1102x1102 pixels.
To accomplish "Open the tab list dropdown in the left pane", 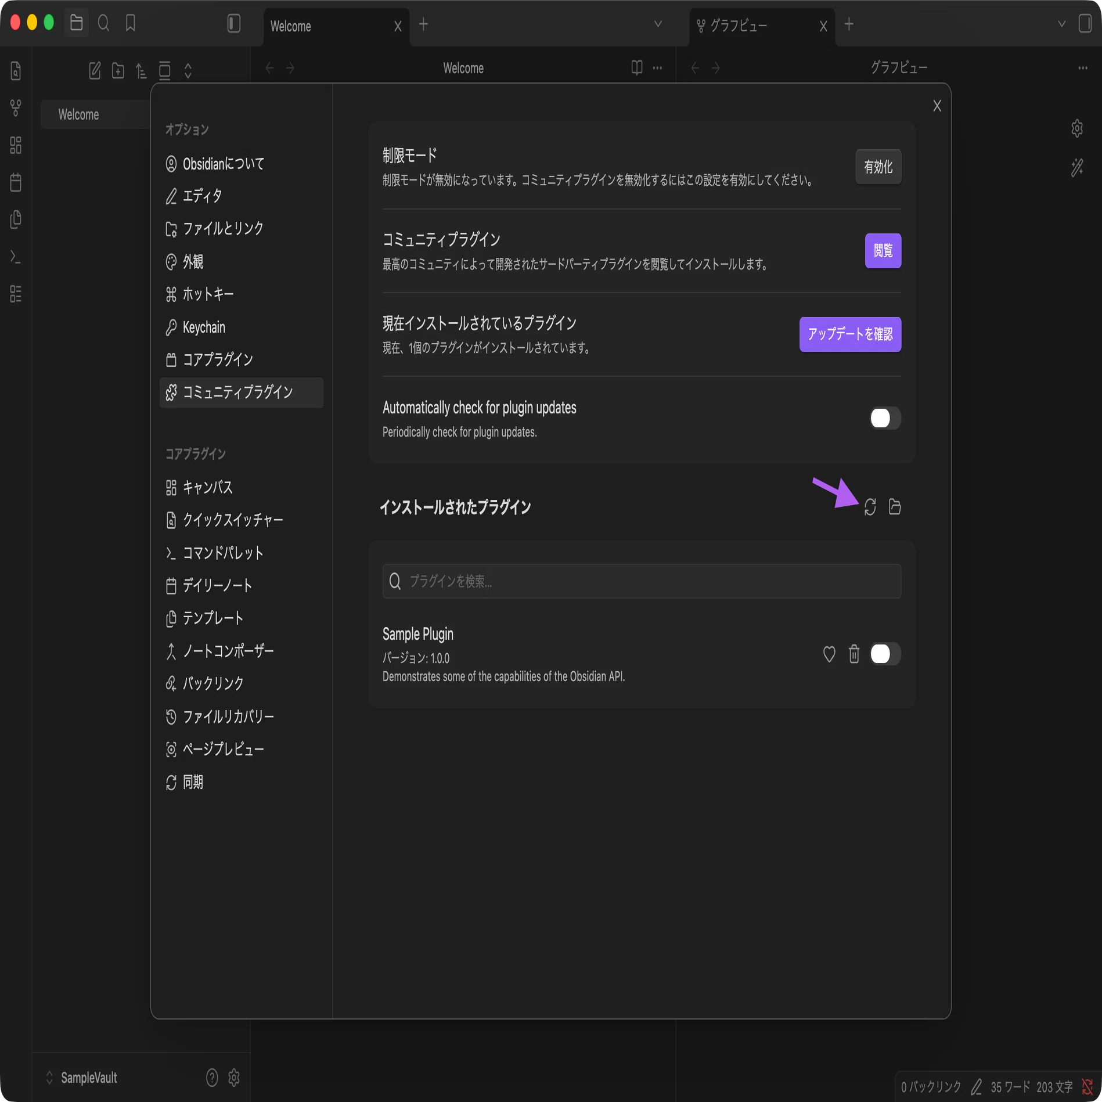I will point(658,24).
